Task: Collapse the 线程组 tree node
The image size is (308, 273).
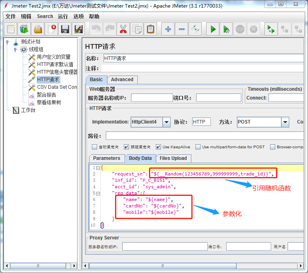Action: [x=15, y=50]
